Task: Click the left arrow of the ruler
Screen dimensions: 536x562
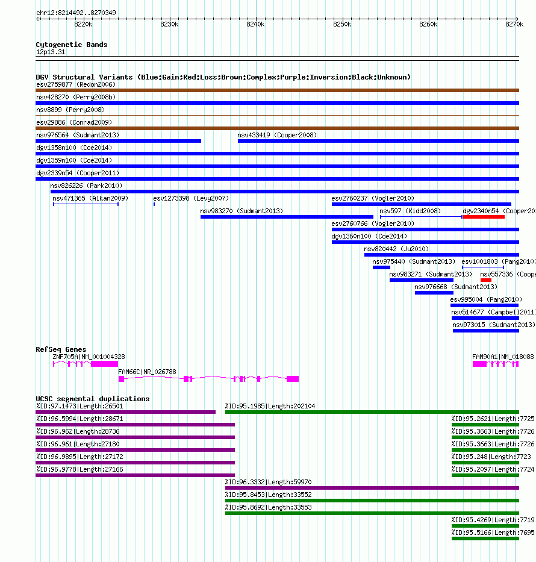Action: (x=37, y=19)
